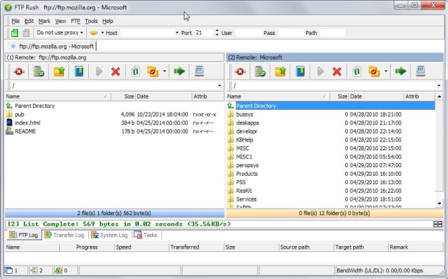Switch to the Transfer Log tab

(65, 235)
